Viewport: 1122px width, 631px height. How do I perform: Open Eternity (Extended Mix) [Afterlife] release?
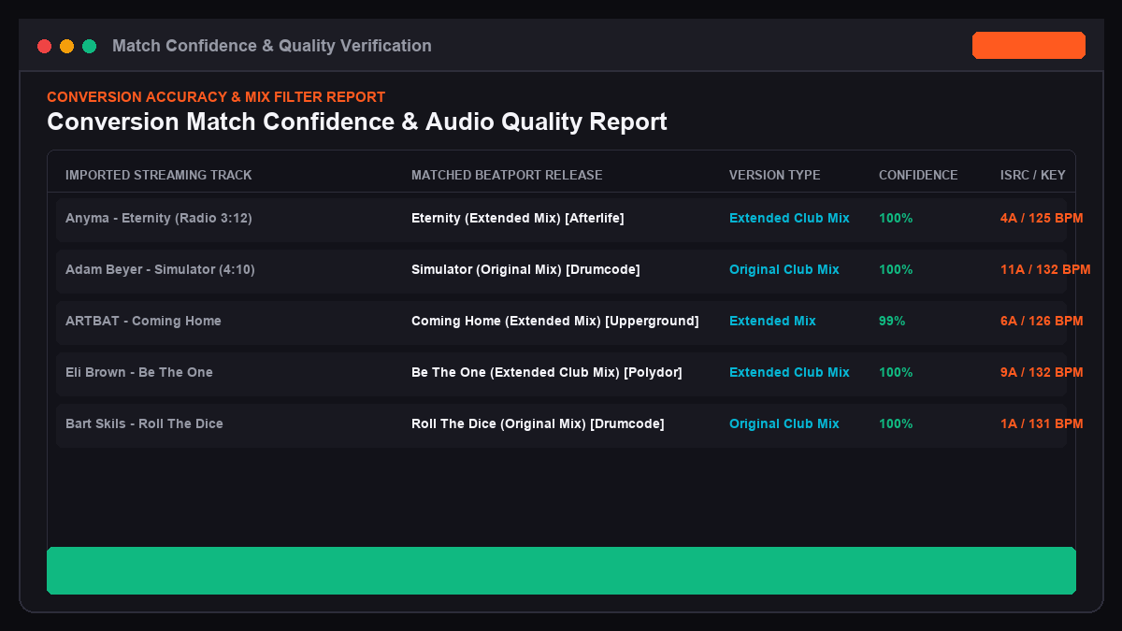click(x=518, y=218)
